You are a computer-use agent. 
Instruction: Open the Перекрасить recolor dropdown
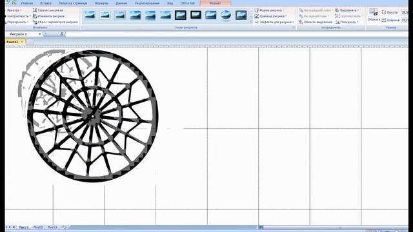(x=17, y=22)
